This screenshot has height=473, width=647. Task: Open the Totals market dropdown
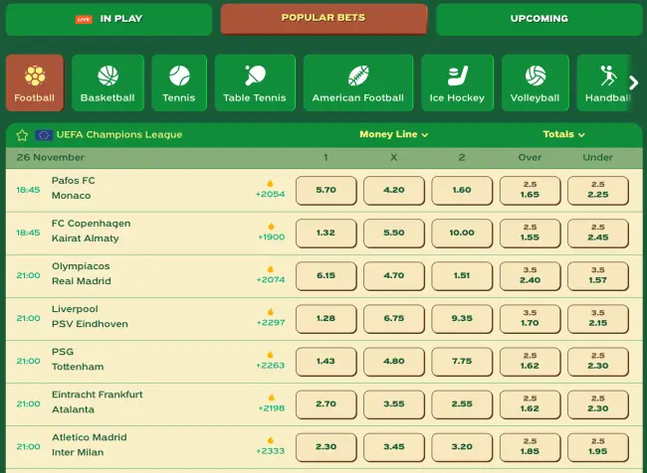click(563, 134)
